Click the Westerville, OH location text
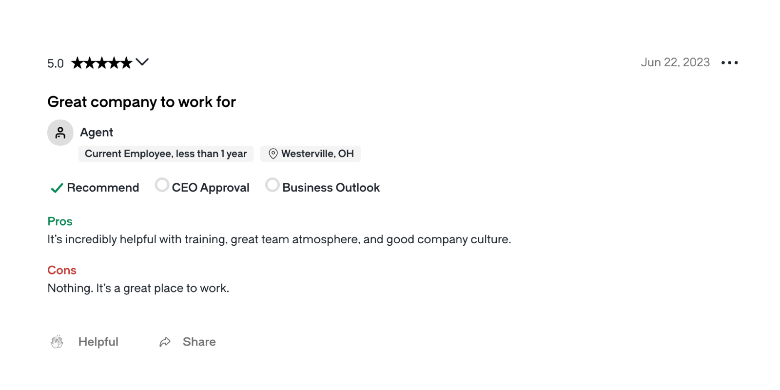This screenshot has height=390, width=780. tap(317, 154)
